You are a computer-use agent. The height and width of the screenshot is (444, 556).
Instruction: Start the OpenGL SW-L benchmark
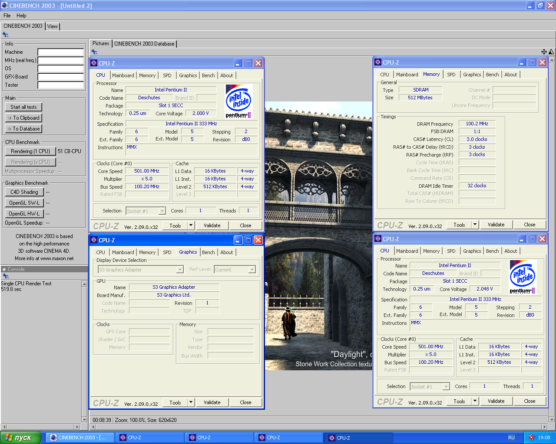coord(24,203)
